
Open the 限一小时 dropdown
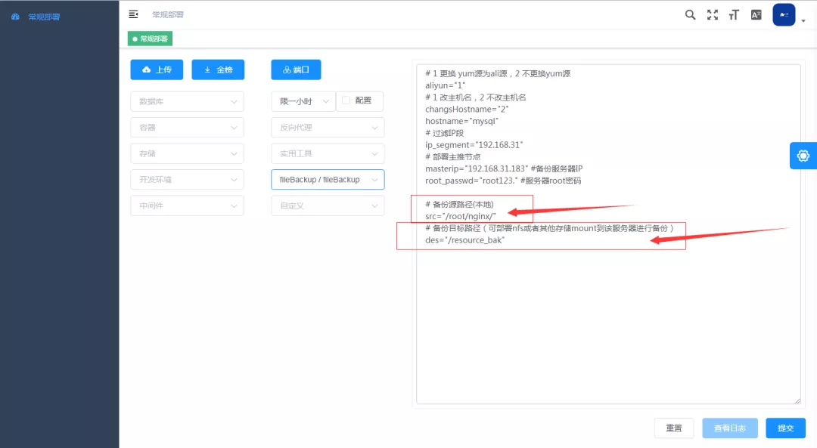tap(303, 101)
